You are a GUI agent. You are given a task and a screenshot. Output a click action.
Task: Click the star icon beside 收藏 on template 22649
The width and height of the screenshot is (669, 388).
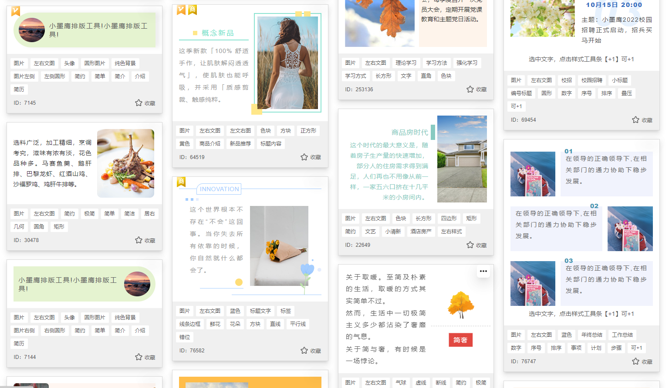click(470, 245)
